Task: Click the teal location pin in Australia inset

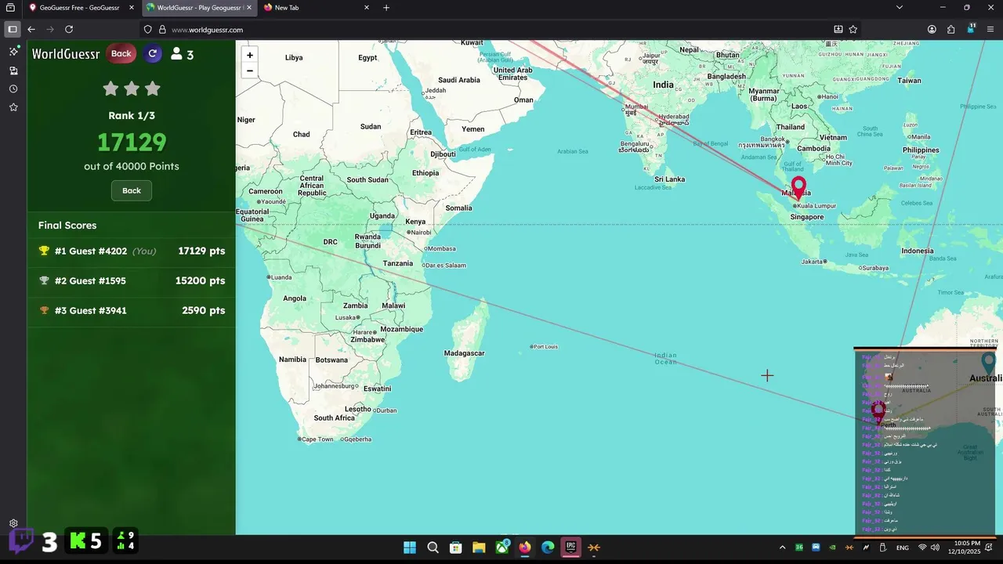Action: [x=989, y=362]
